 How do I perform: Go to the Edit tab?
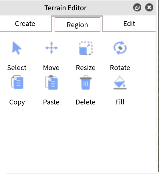point(129,24)
